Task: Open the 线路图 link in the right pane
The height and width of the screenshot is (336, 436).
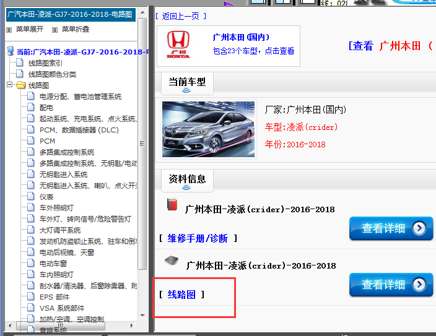Action: [x=181, y=295]
